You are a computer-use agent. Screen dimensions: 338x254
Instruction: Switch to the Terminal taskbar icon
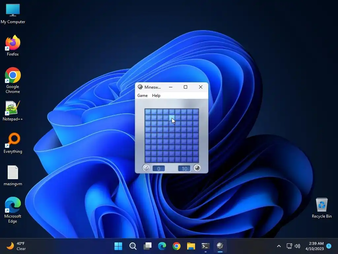click(x=205, y=246)
